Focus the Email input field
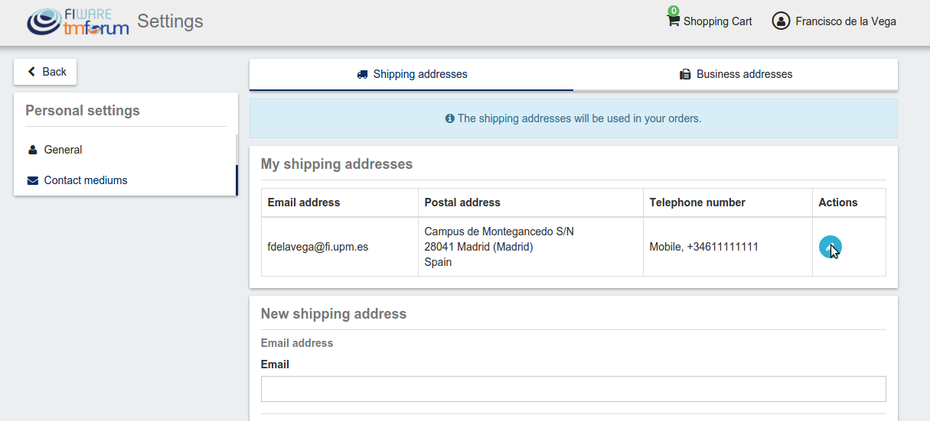Image resolution: width=930 pixels, height=421 pixels. point(573,389)
